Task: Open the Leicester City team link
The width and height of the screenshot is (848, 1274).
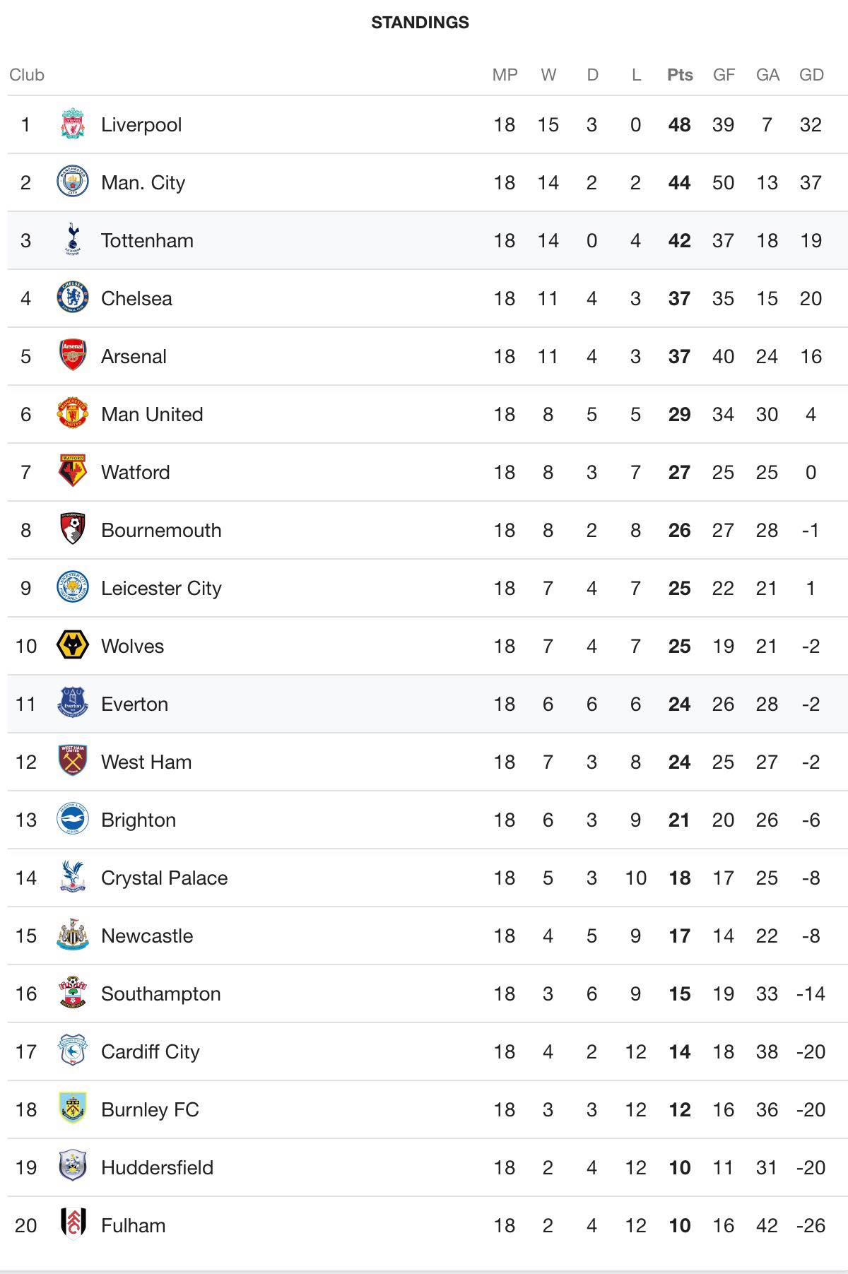Action: (161, 588)
